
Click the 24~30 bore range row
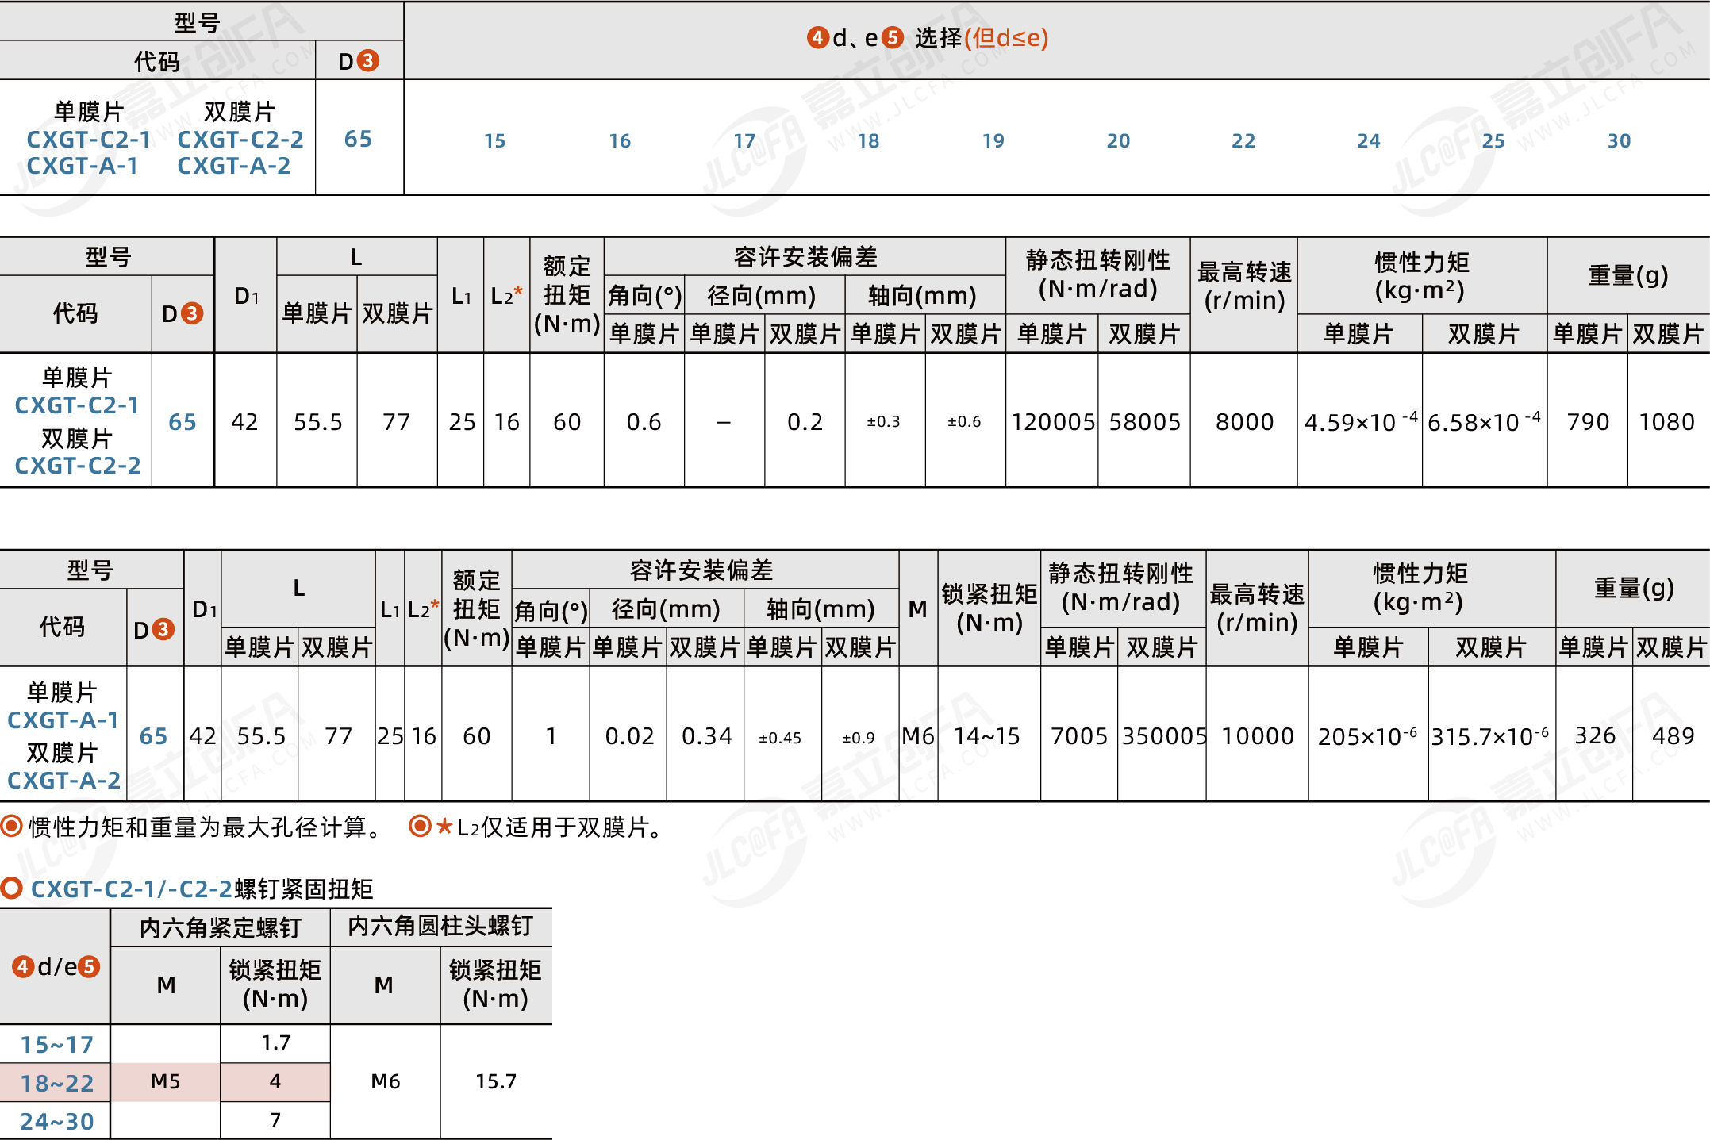[x=57, y=1121]
